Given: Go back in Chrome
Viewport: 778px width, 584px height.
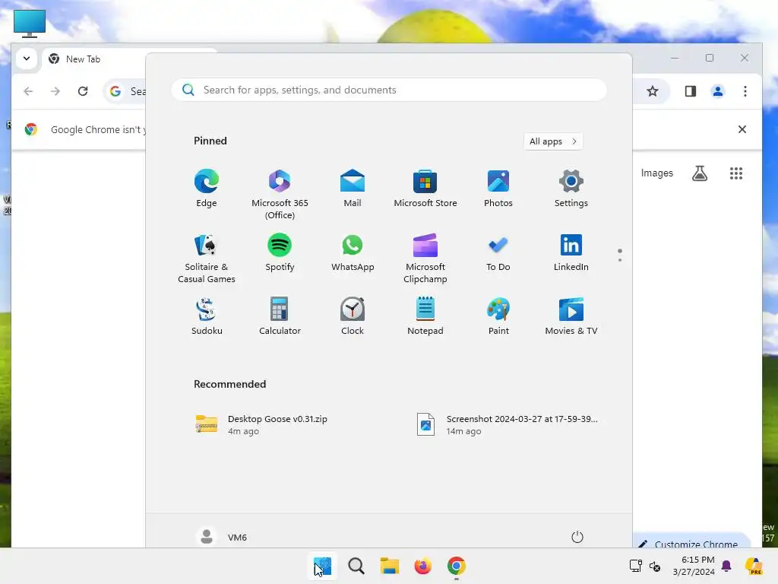Looking at the screenshot, I should (28, 91).
